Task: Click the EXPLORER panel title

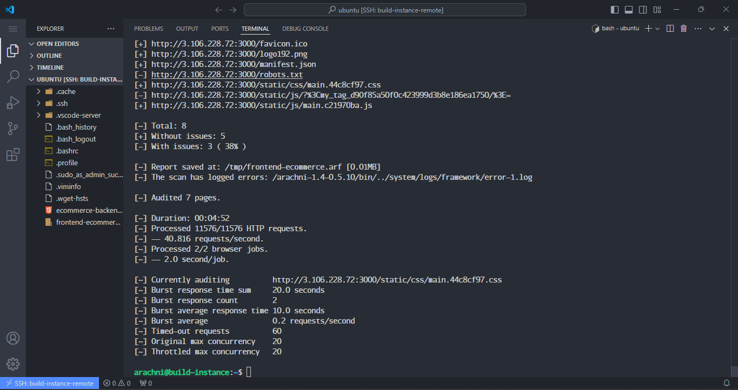Action: [x=50, y=29]
